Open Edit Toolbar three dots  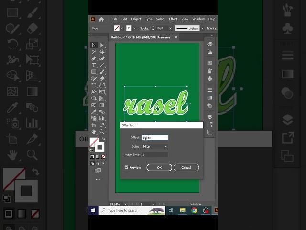[x=98, y=179]
